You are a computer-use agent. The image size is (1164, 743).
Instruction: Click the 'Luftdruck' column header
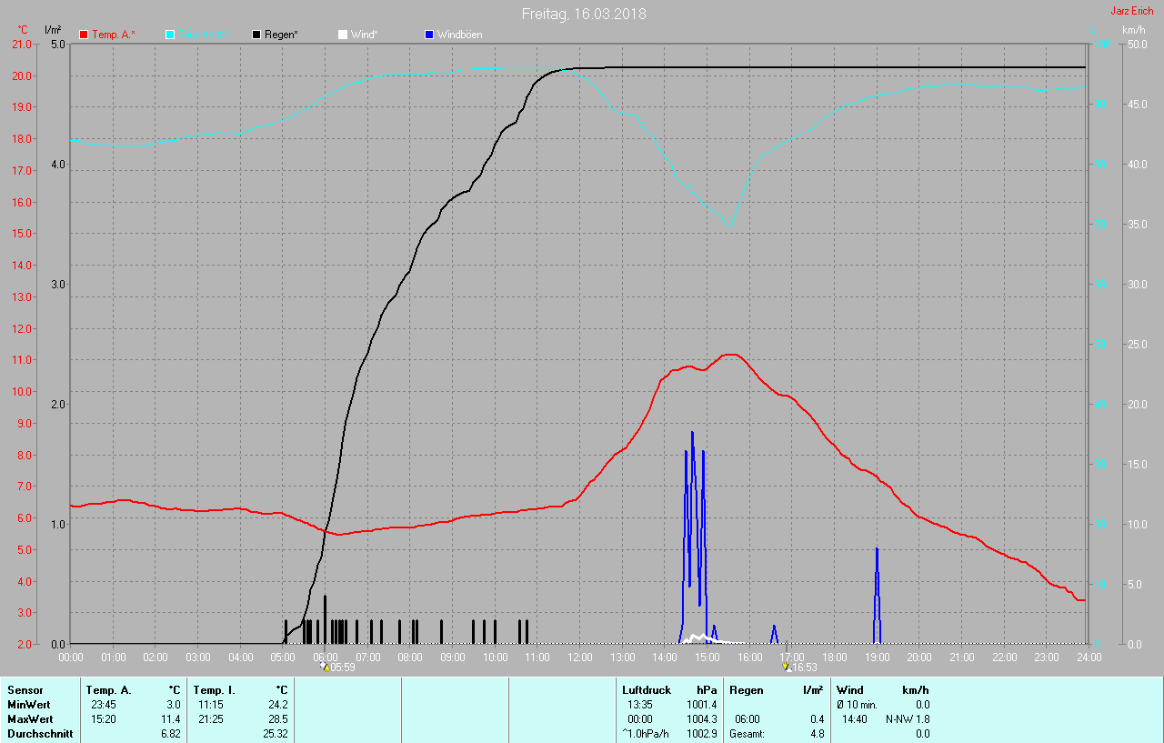646,690
